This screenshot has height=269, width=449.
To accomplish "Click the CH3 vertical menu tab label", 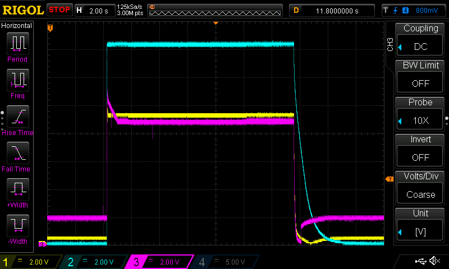I will coord(390,44).
